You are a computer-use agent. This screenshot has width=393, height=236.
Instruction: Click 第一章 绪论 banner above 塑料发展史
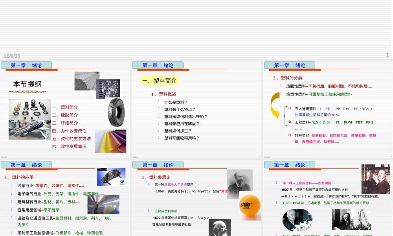tap(158, 165)
